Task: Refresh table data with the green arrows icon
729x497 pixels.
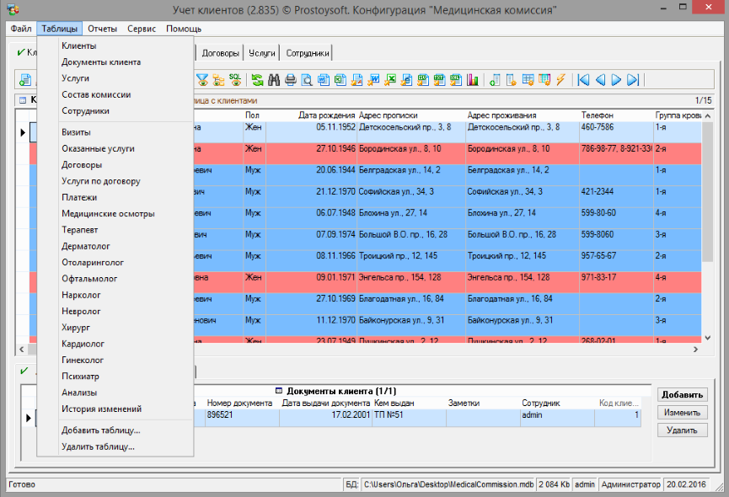Action: (257, 80)
